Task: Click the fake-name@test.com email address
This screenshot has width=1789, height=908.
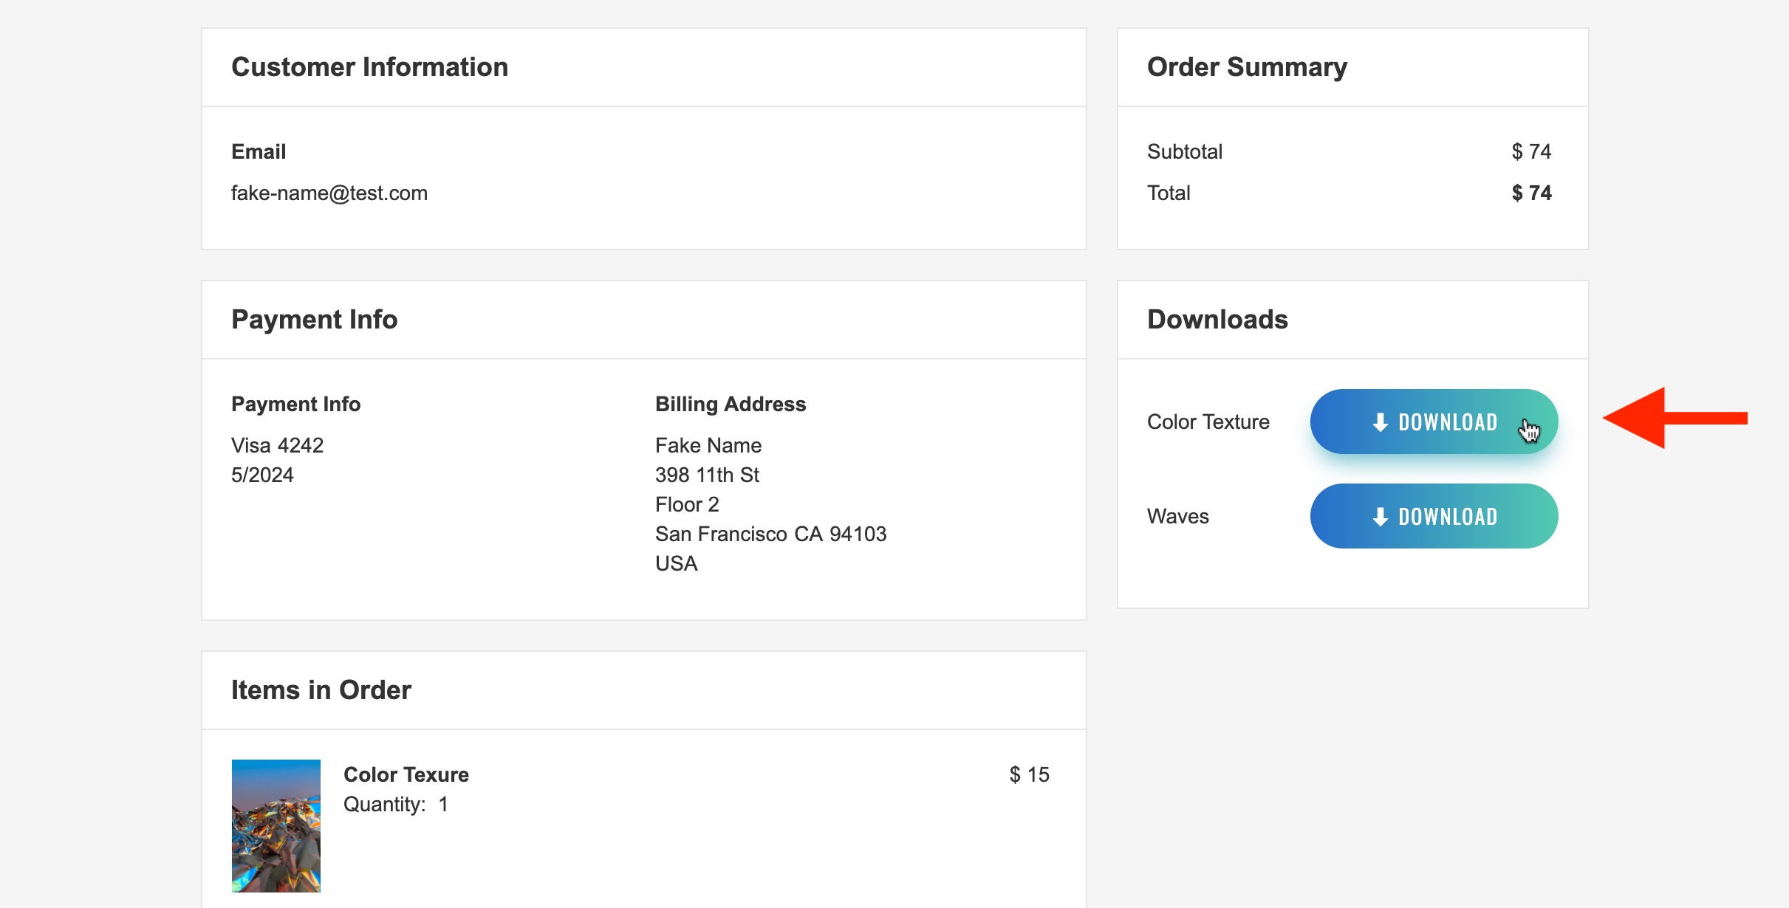Action: [x=329, y=193]
